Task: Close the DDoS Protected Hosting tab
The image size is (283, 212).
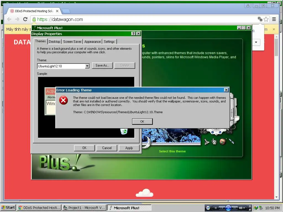Action: (57, 11)
